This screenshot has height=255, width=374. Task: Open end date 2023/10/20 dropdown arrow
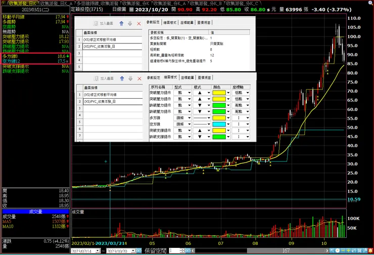pos(133,251)
